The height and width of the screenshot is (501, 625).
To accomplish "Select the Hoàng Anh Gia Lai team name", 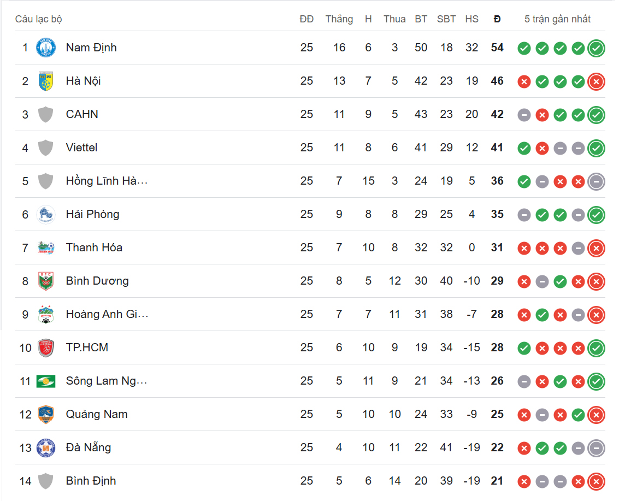I will [x=107, y=315].
